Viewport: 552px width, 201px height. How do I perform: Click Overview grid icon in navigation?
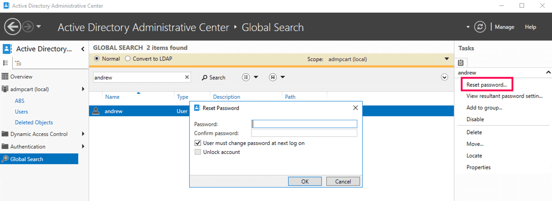[x=5, y=77]
